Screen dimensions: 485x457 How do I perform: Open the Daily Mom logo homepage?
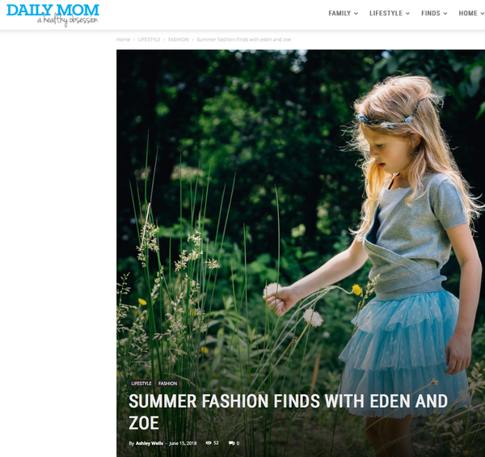53,15
